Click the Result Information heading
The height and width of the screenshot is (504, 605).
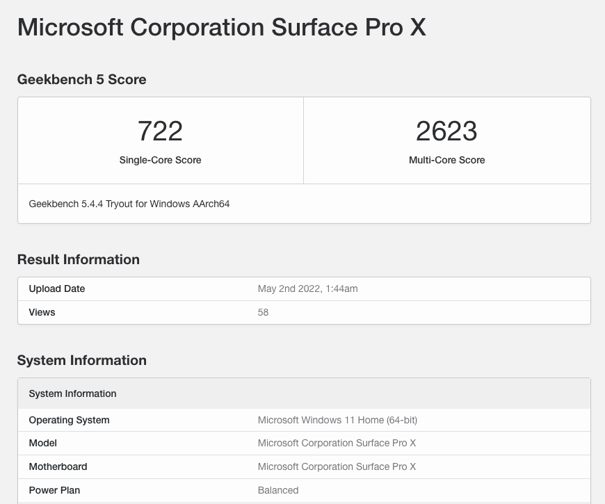pos(78,259)
